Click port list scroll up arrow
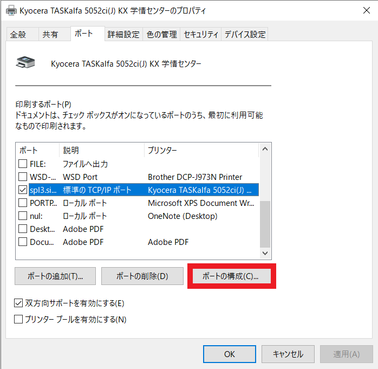This screenshot has height=369, width=378. click(x=265, y=149)
